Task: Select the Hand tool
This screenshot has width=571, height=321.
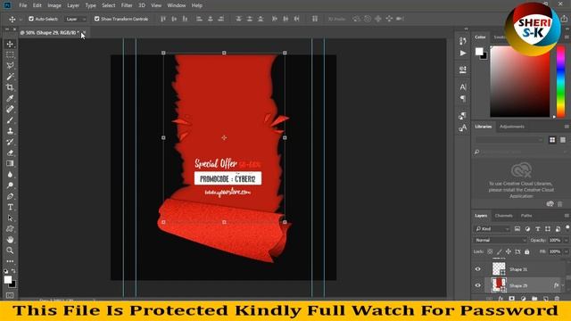Action: [x=10, y=240]
